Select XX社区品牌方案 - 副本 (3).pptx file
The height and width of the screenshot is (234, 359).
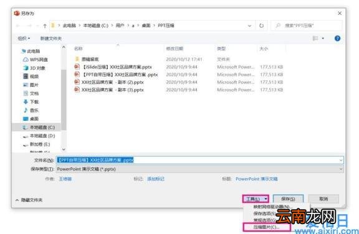(109, 90)
